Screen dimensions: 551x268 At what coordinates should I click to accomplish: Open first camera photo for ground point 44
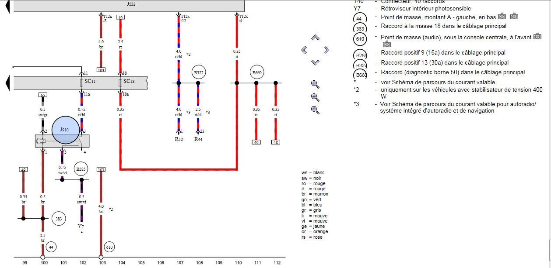coord(502,16)
